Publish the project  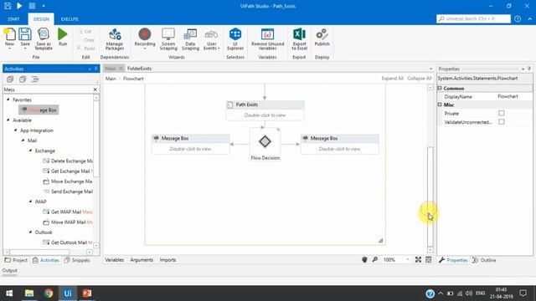322,38
